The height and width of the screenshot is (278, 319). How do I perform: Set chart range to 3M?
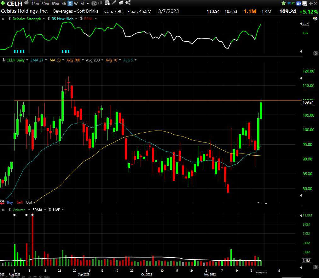coord(23,277)
